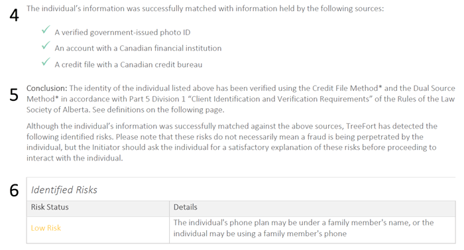Click 'A credit file with a Canadian credit bureau'
Image resolution: width=464 pixels, height=250 pixels.
pyautogui.click(x=129, y=64)
